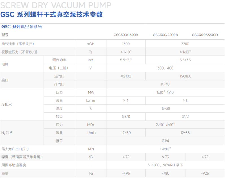
Task: Click the 周围环境温湿度 row label
Action: [14, 165]
